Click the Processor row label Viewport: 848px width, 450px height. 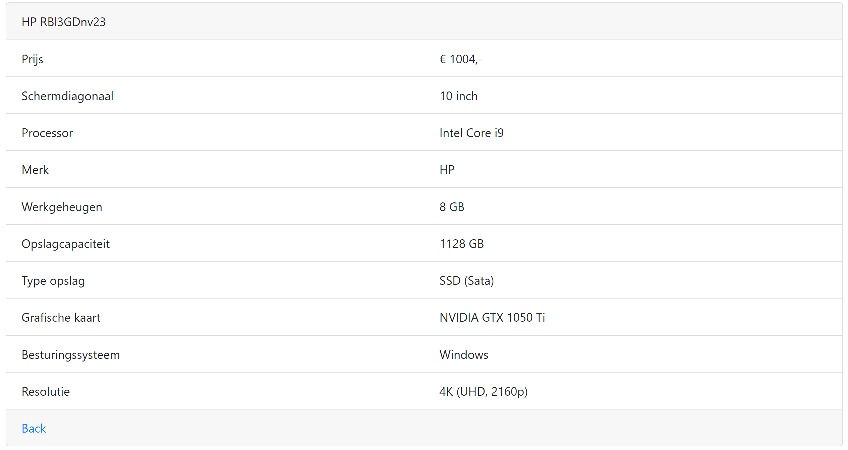point(47,133)
